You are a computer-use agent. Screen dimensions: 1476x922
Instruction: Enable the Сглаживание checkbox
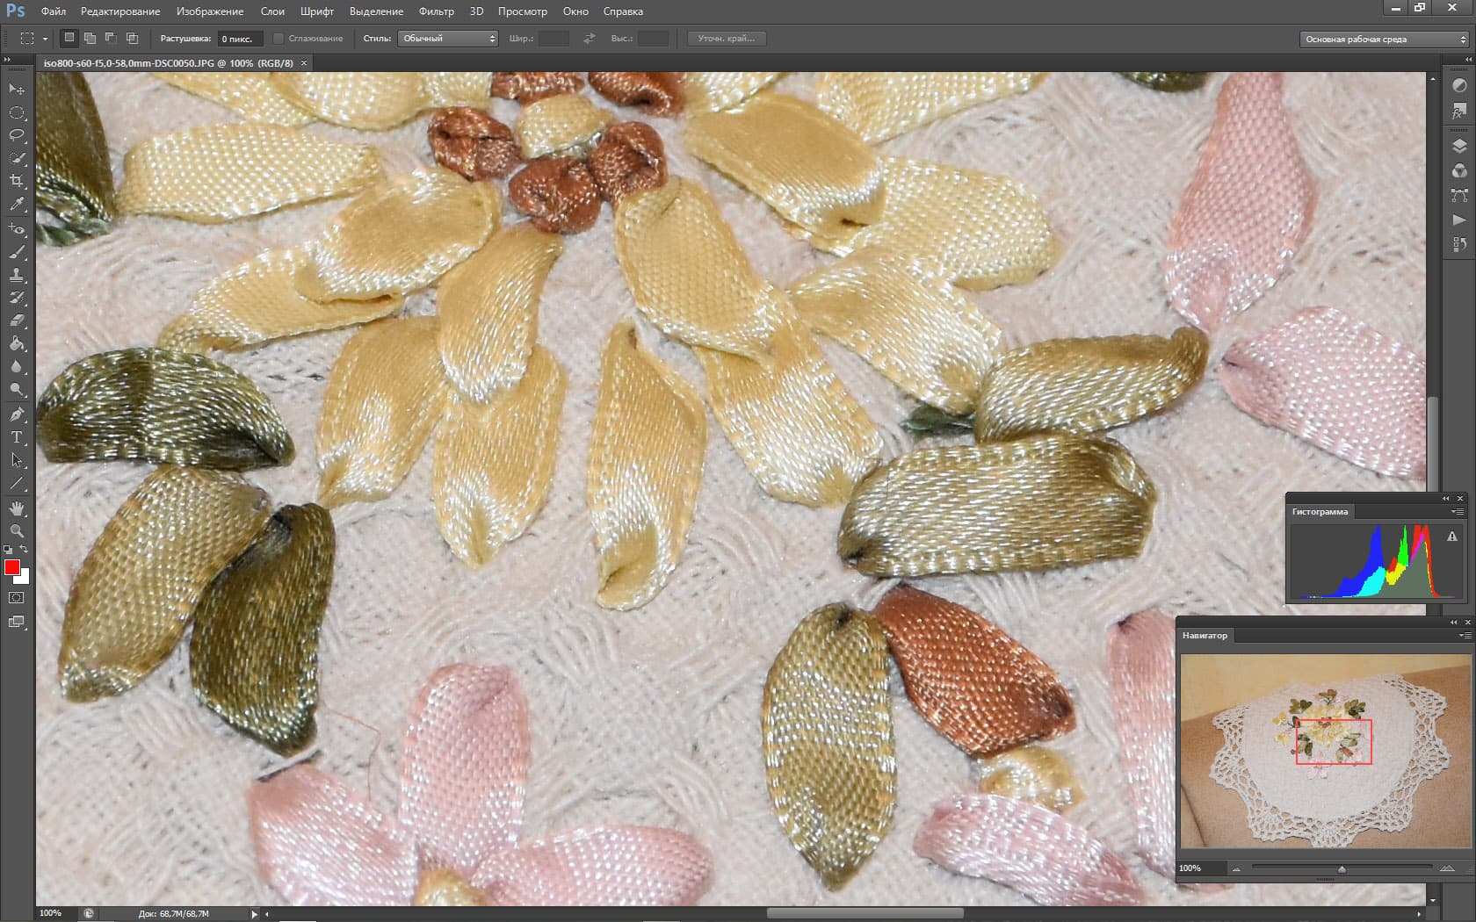point(279,39)
